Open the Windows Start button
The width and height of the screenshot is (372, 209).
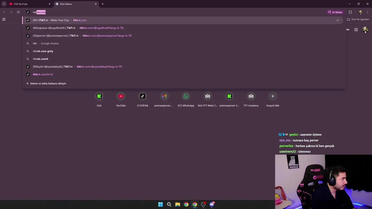pyautogui.click(x=160, y=204)
